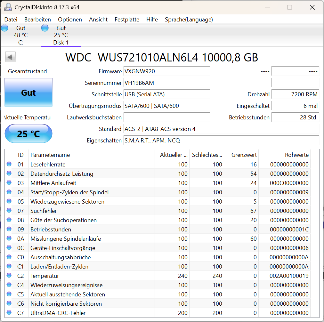Click the Gesamtzustand label

(x=28, y=71)
